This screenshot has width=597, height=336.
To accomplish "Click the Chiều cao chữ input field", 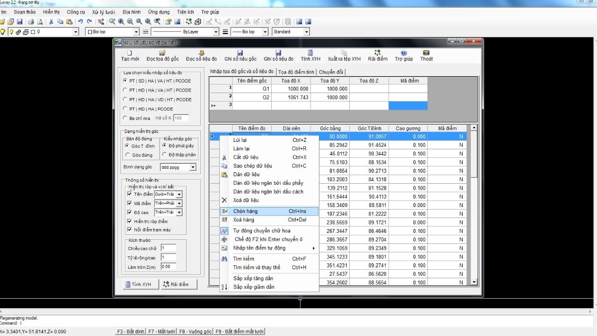I will [x=168, y=247].
